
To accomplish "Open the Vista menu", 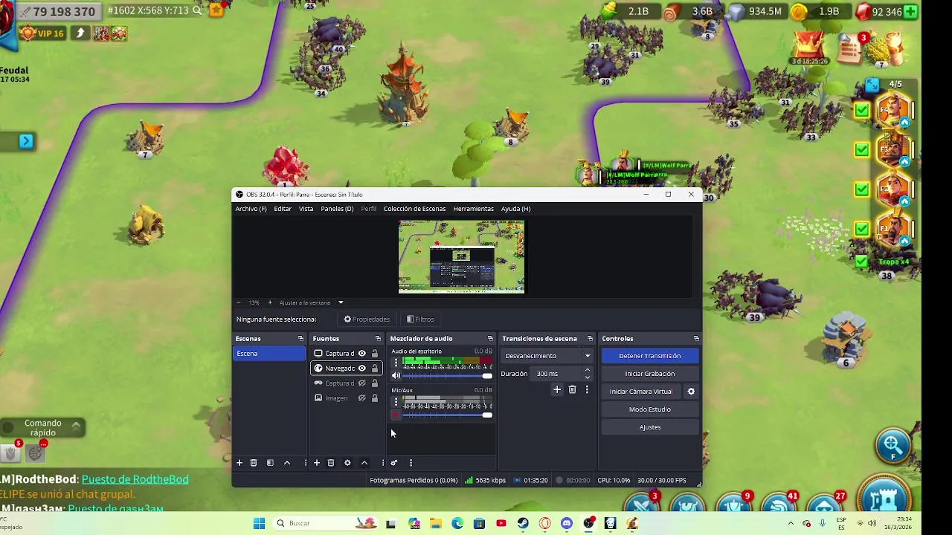I will click(306, 209).
